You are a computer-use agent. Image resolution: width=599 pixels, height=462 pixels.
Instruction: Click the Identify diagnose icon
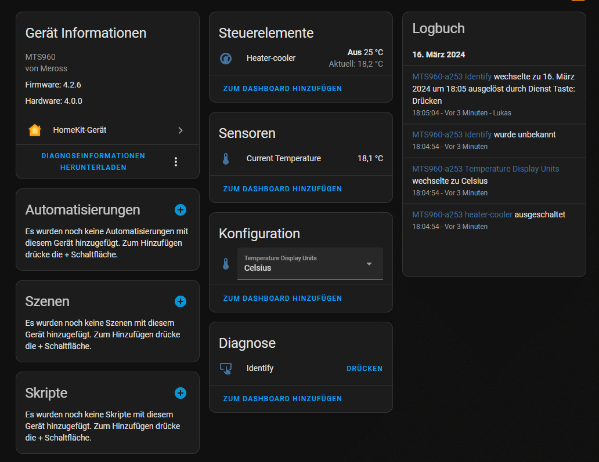coord(226,369)
